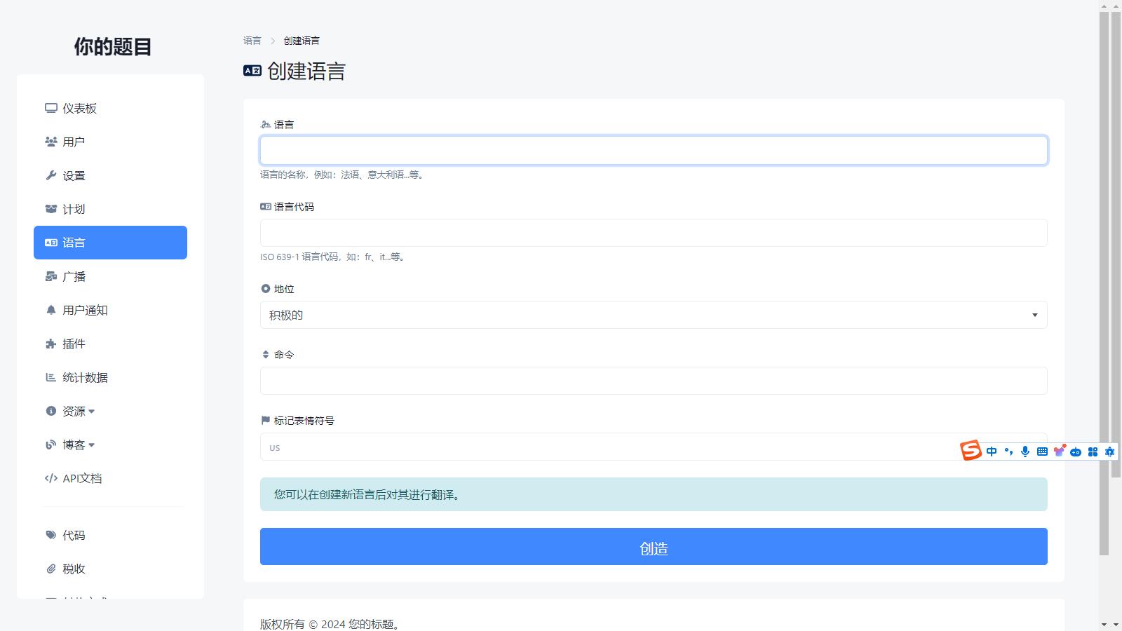
Task: Focus the 语言代码 input field
Action: (653, 233)
